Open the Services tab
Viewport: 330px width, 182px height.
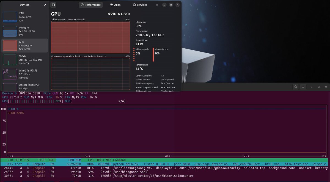[140, 5]
